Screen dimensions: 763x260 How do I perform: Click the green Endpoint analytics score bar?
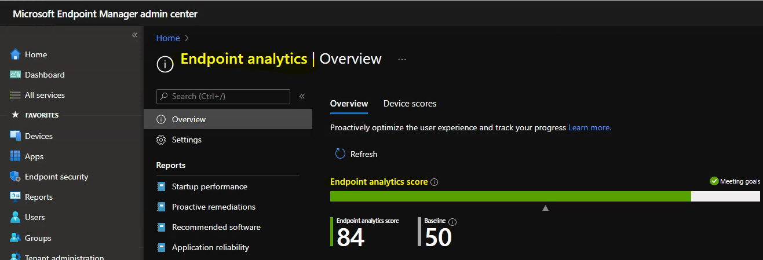(x=510, y=196)
